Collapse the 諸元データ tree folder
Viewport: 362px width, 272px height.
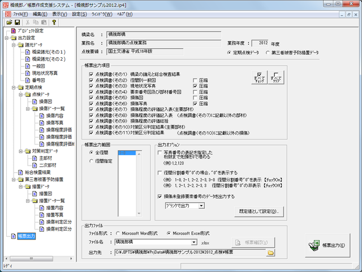coord(14,45)
